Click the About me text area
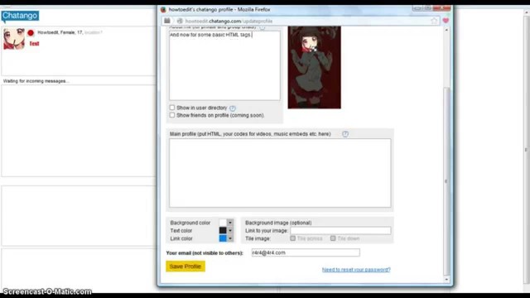 pos(224,65)
